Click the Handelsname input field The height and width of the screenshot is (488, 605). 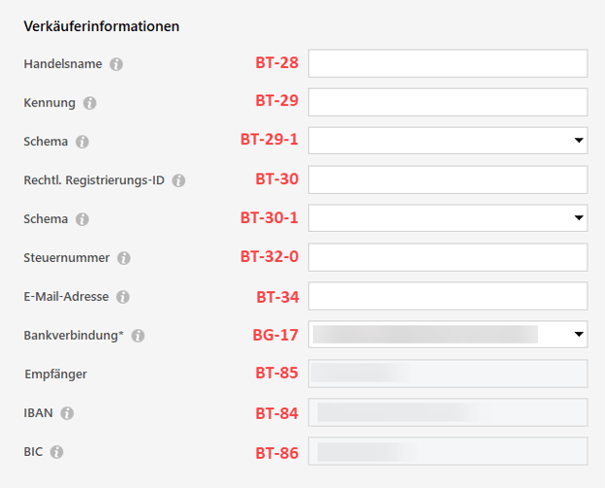point(448,63)
